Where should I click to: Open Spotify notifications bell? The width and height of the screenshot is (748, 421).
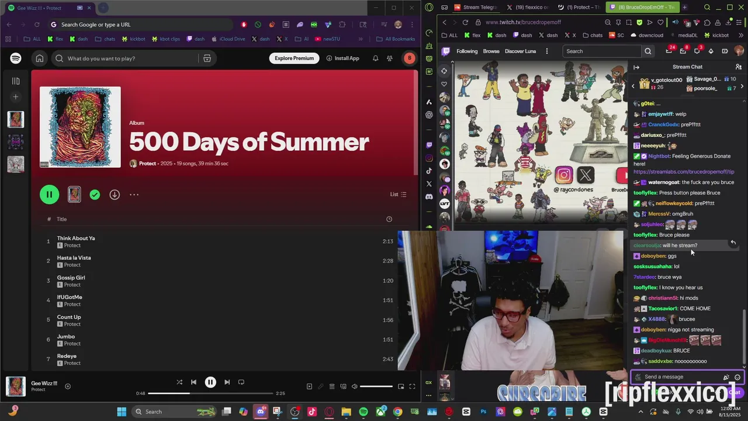[375, 58]
